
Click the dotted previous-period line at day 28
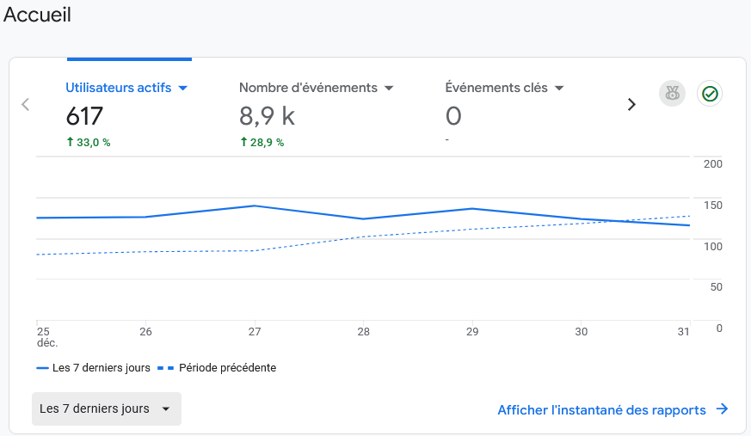click(x=364, y=236)
